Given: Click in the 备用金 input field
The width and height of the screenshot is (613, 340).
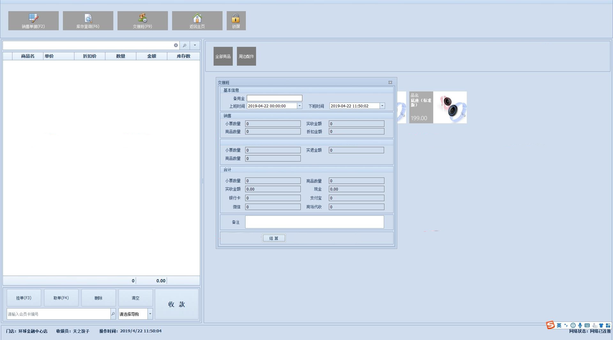Looking at the screenshot, I should click(274, 98).
